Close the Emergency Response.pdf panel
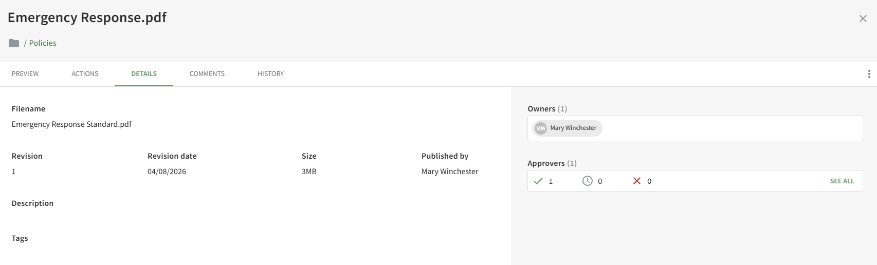This screenshot has height=265, width=877. [863, 18]
